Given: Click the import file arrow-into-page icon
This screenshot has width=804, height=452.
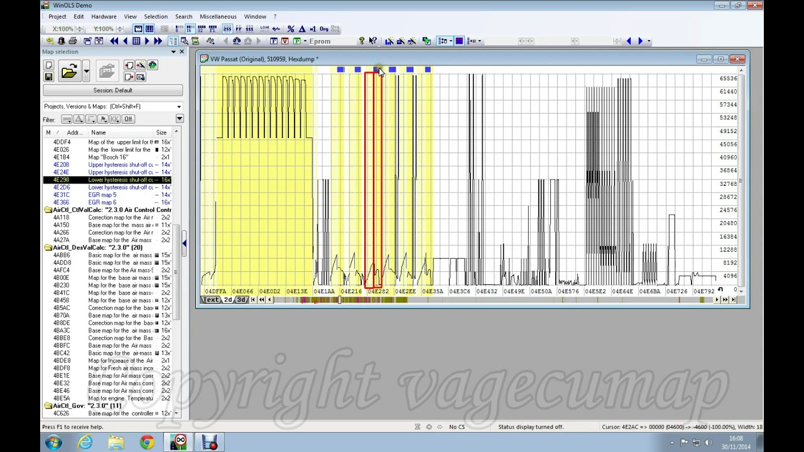Looking at the screenshot, I should click(x=129, y=65).
